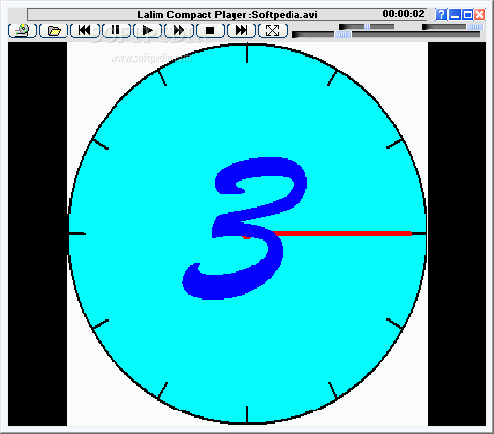The width and height of the screenshot is (494, 434).
Task: Skip to the previous track
Action: pyautogui.click(x=85, y=30)
